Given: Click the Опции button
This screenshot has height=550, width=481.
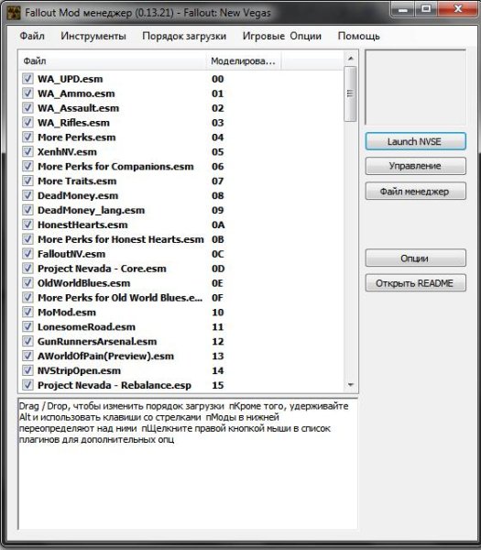Looking at the screenshot, I should point(415,258).
